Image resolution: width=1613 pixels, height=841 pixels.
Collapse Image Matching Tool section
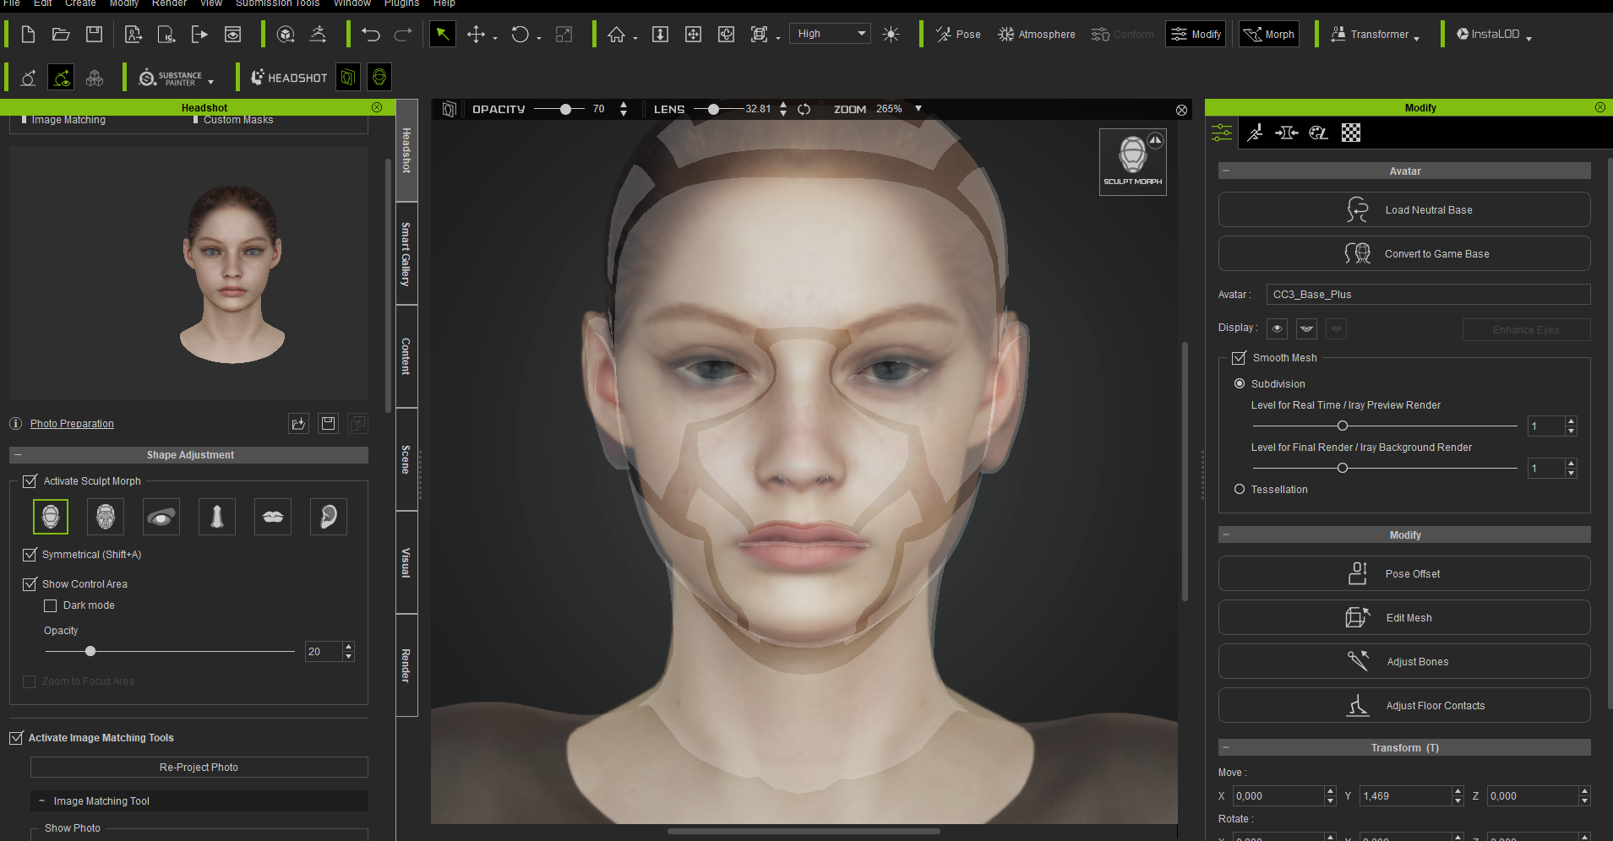(41, 800)
